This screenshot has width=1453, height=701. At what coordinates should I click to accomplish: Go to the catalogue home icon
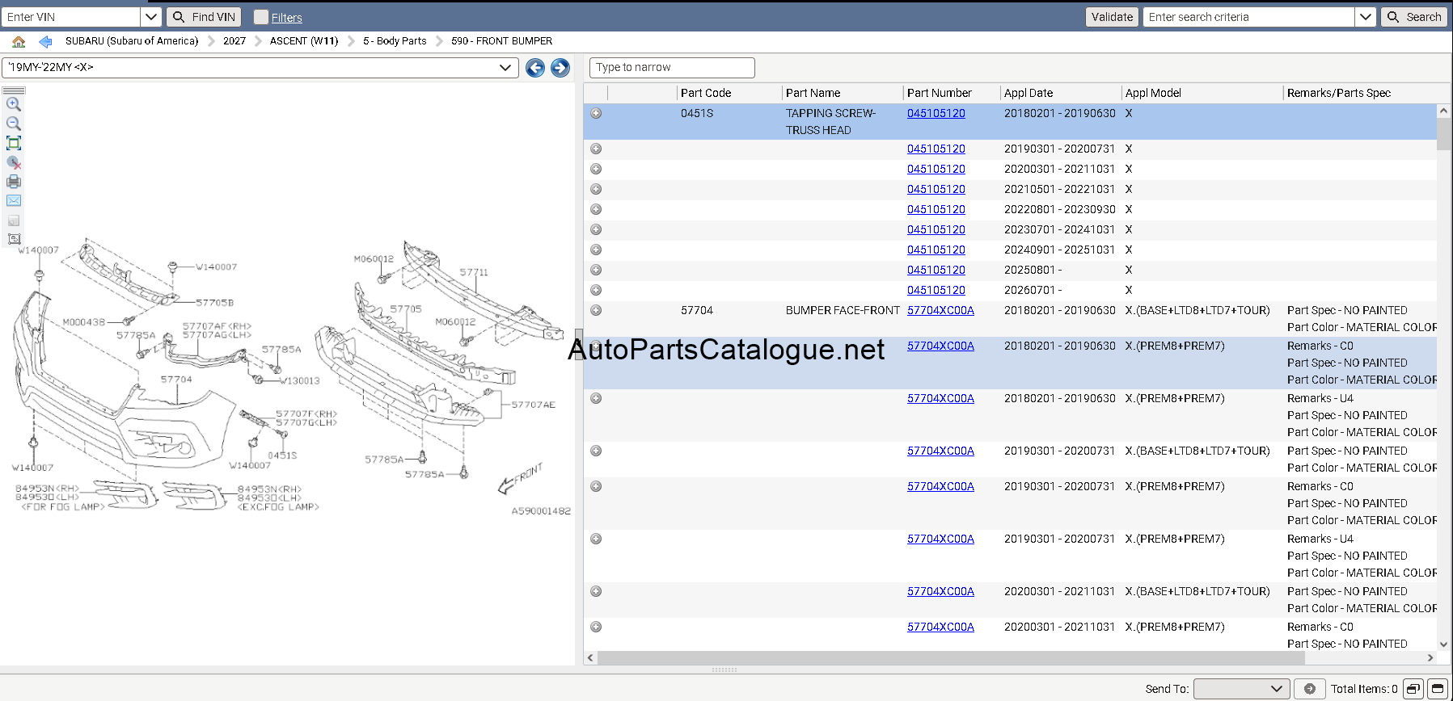pos(19,41)
